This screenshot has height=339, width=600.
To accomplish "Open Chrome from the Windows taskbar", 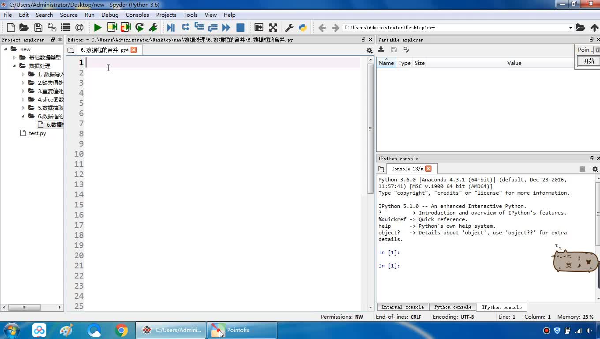I will [121, 330].
